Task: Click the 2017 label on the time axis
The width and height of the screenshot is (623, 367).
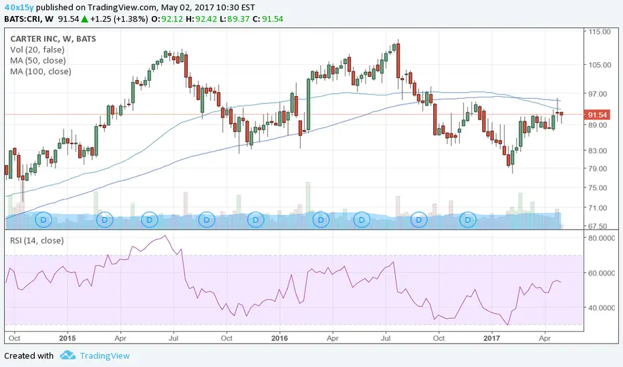Action: point(491,338)
